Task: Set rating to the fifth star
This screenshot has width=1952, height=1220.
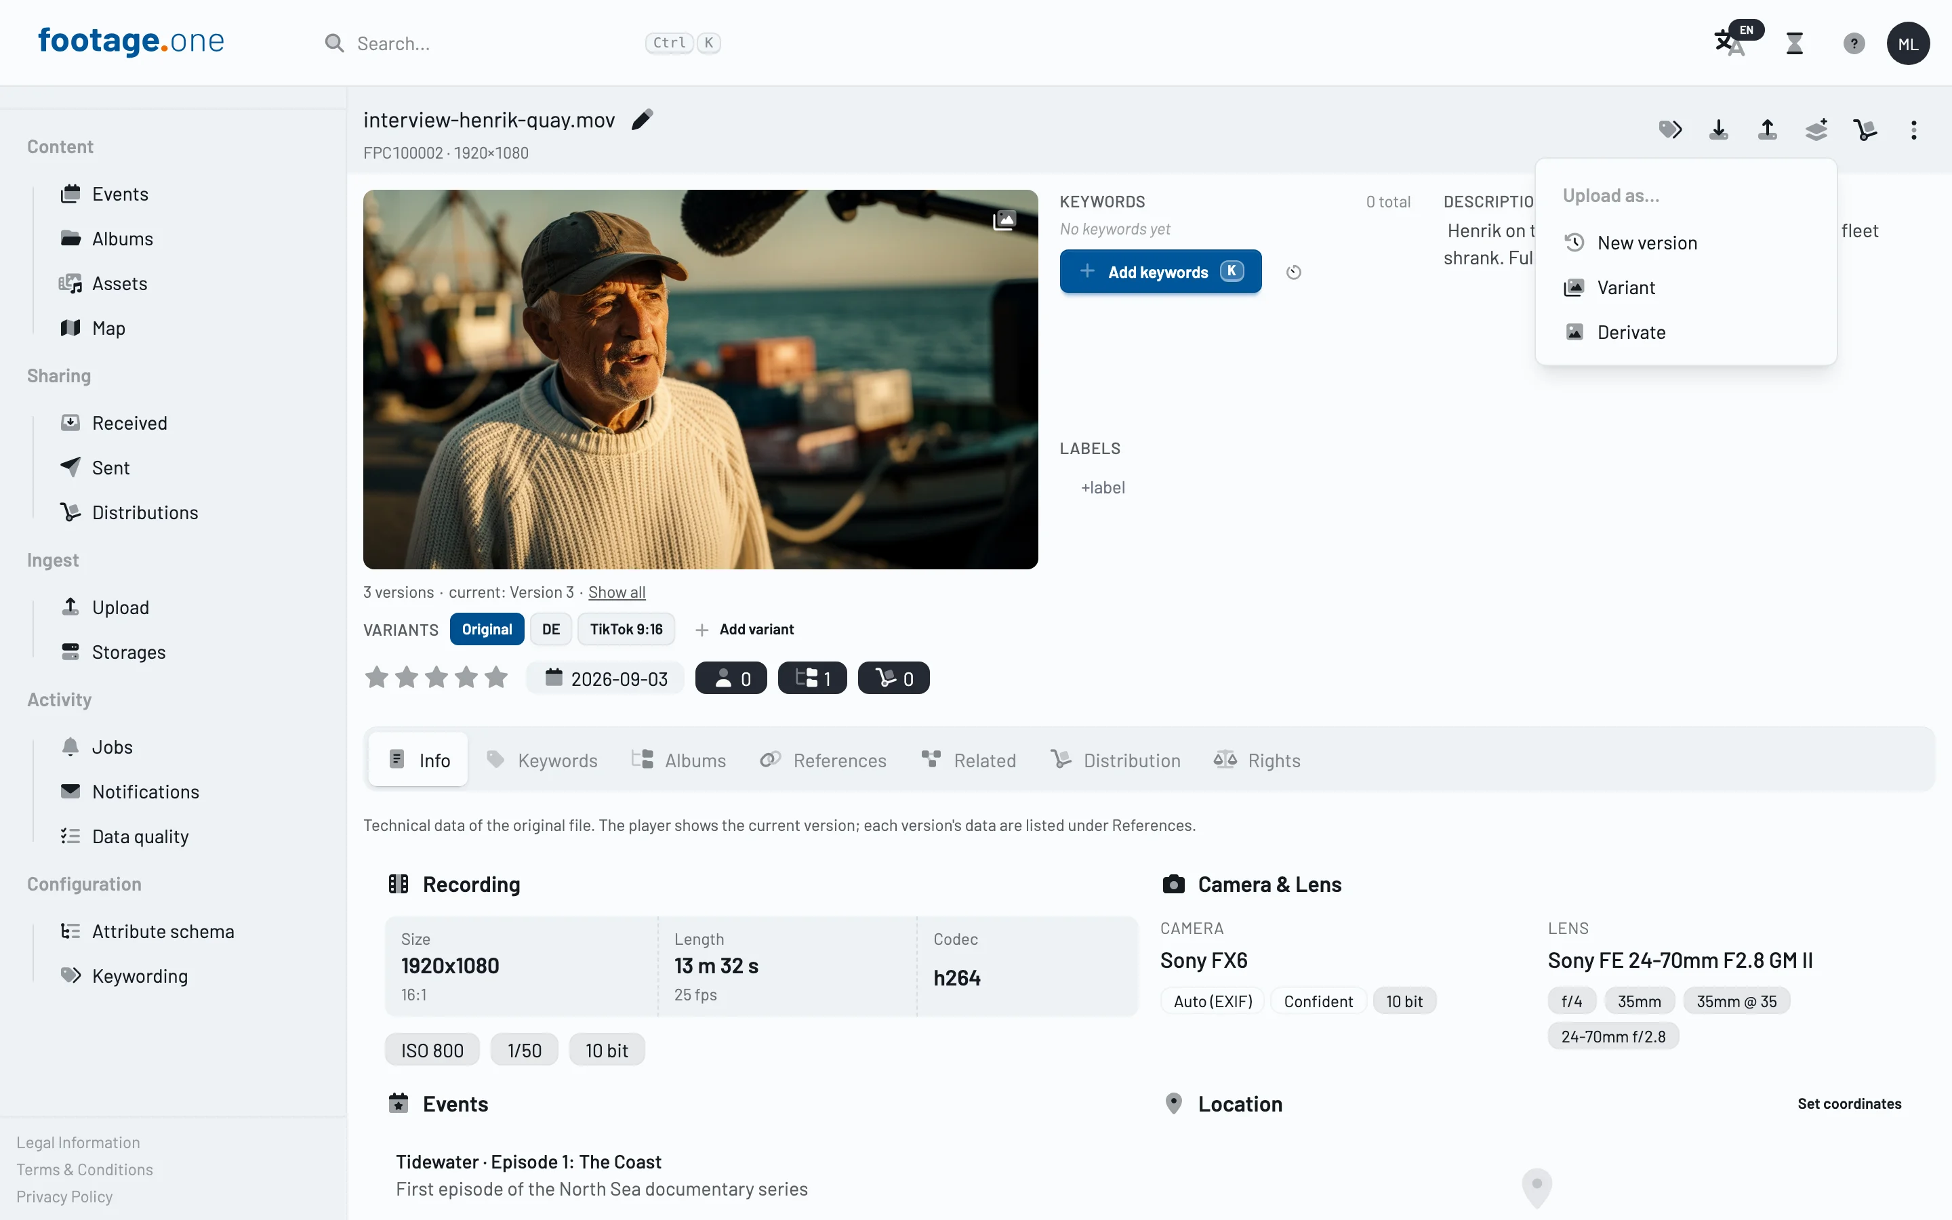Action: (496, 678)
